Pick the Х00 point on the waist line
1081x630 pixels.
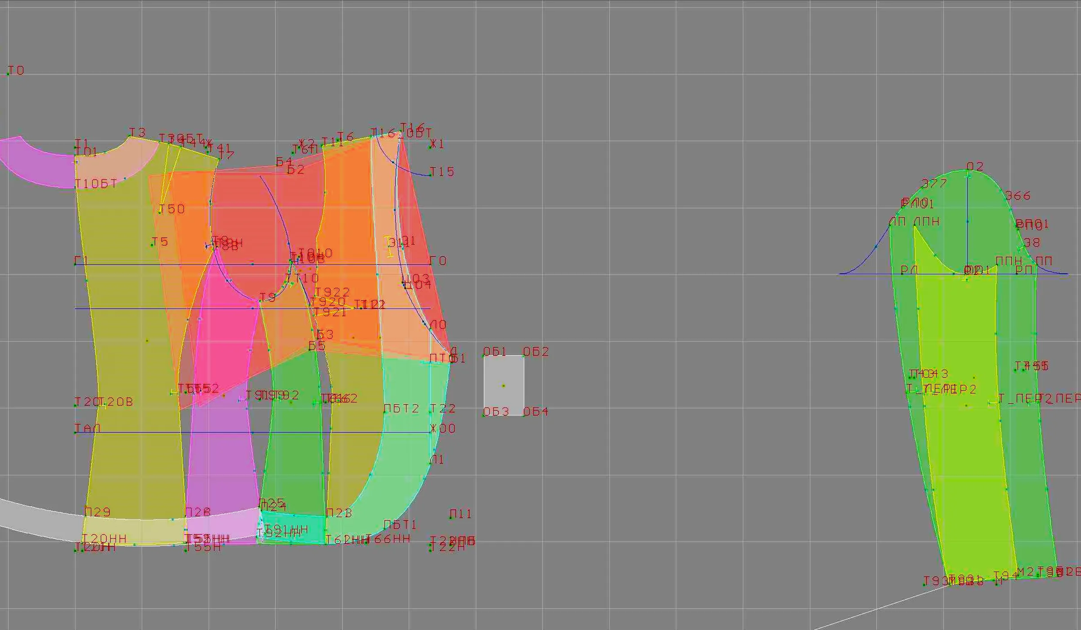click(x=432, y=432)
